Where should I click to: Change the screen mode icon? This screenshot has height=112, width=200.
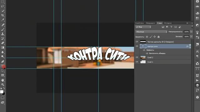point(2,102)
